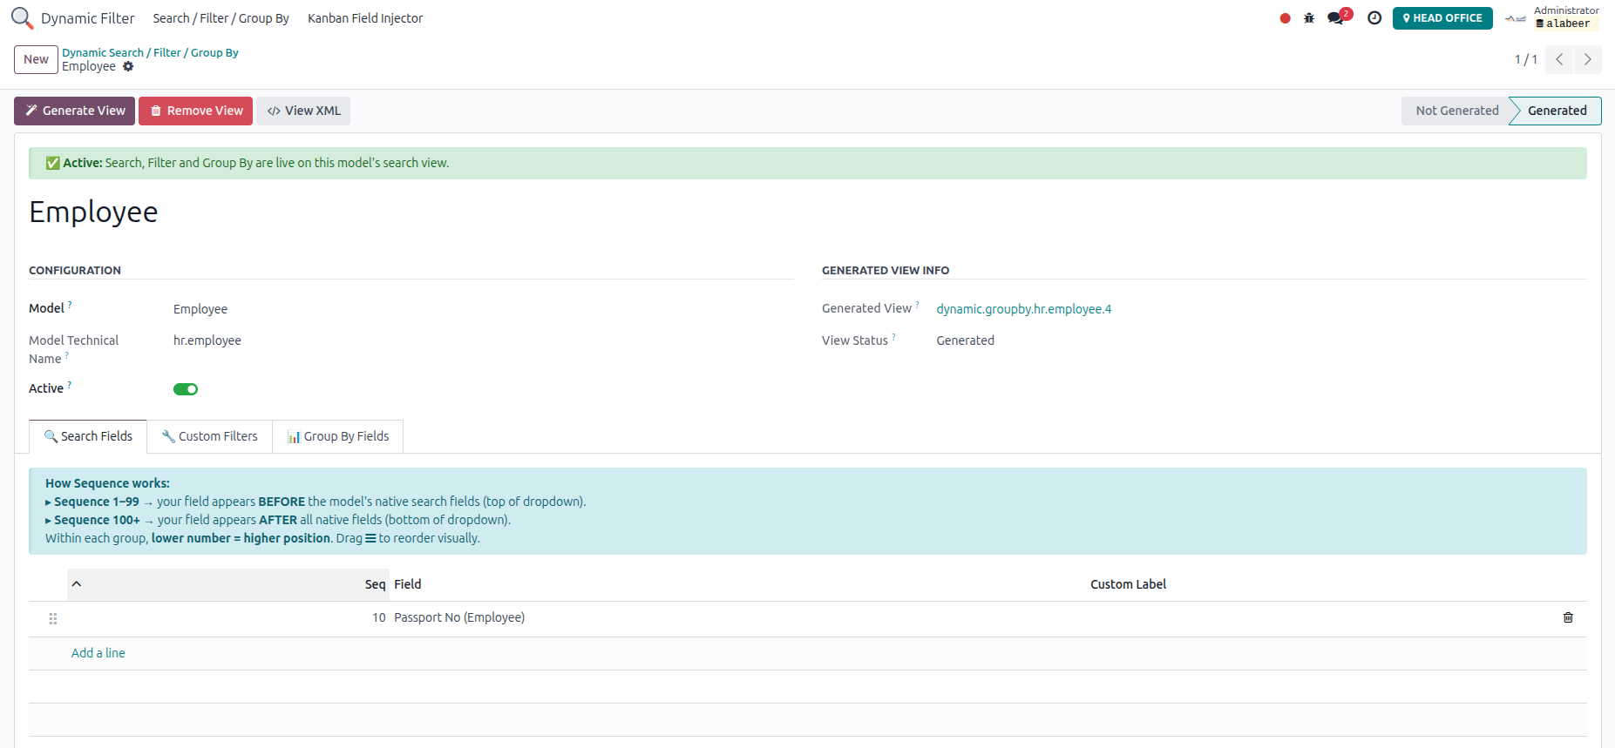Click the hr.employee technical name value
The image size is (1615, 748).
[207, 340]
